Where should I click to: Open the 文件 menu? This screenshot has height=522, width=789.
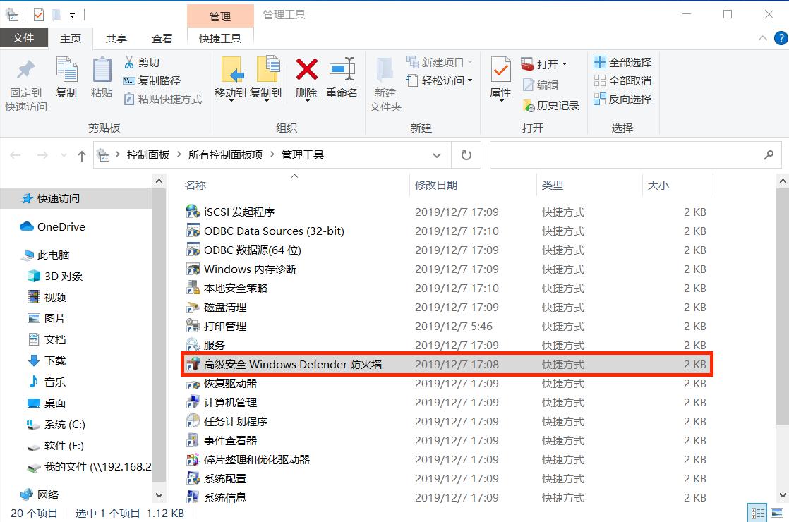[24, 38]
